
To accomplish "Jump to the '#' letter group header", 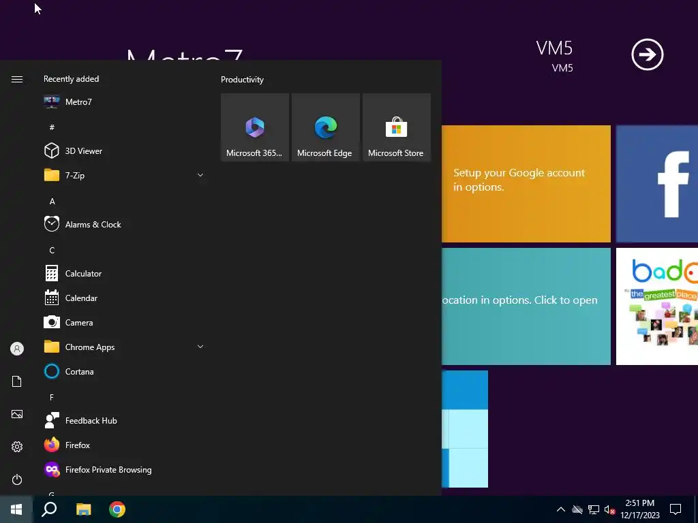I will click(52, 127).
